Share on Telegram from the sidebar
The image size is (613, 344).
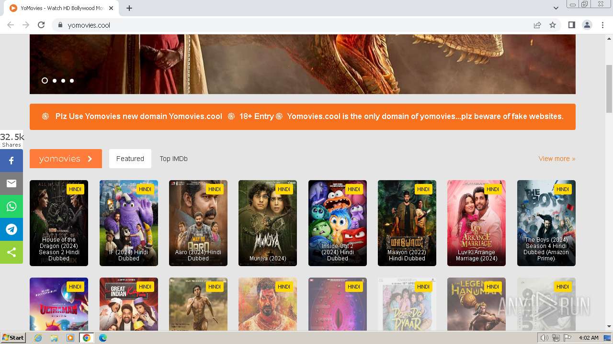pos(11,229)
